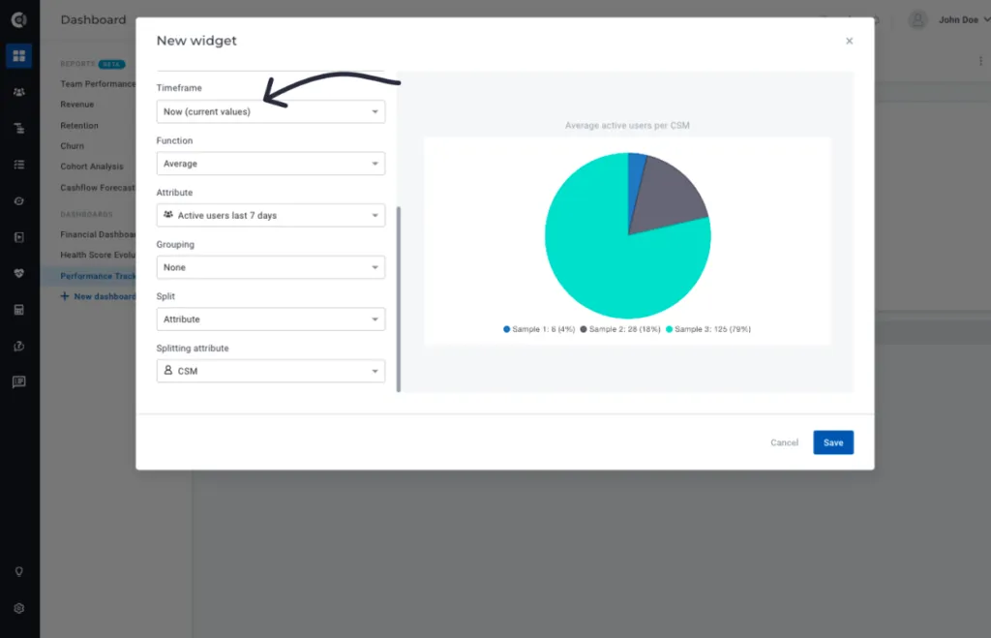The image size is (991, 638).
Task: Open the settings gear icon in sidebar
Action: tap(19, 608)
